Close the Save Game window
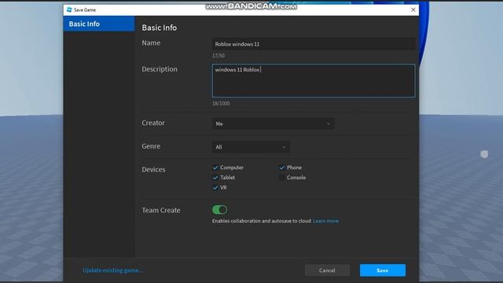 (x=413, y=10)
